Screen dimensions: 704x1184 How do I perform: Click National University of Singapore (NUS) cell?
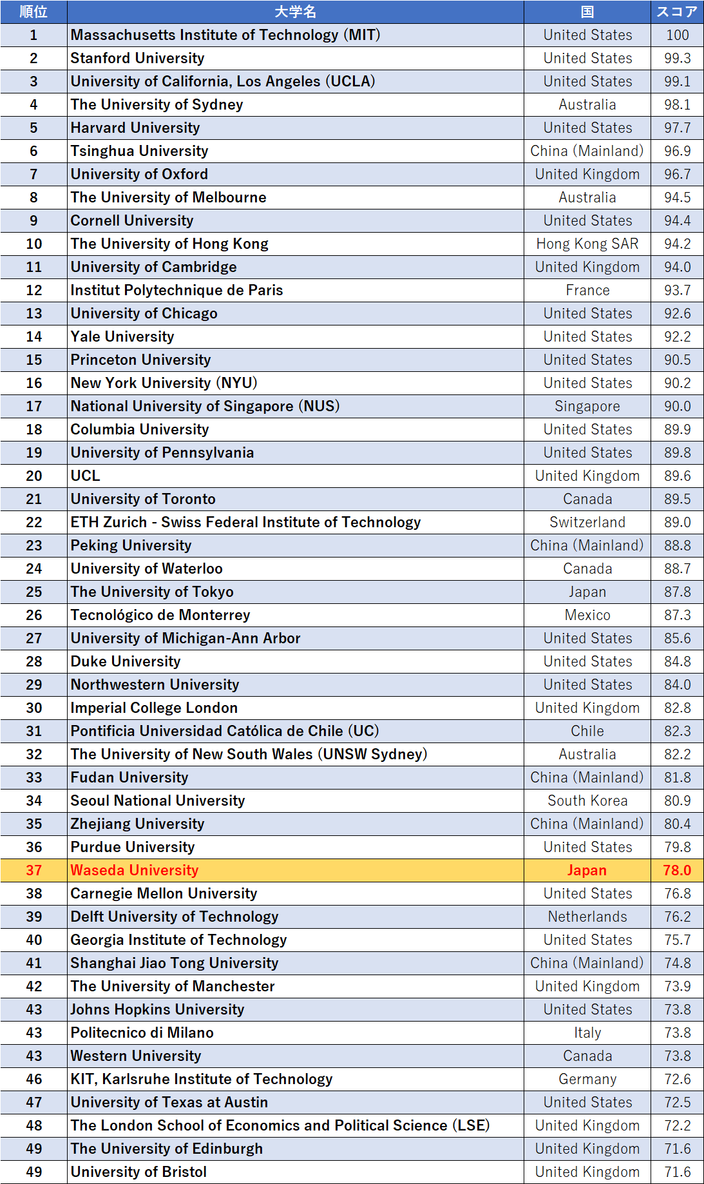(296, 406)
